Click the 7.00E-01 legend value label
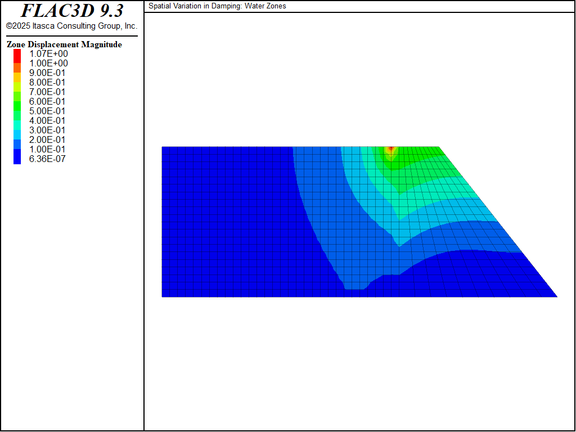Screen dimensions: 576x432 point(48,92)
